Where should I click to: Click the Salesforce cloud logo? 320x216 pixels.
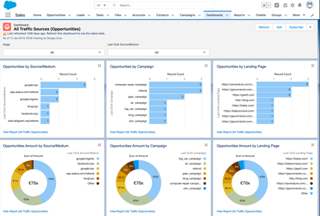click(10, 5)
